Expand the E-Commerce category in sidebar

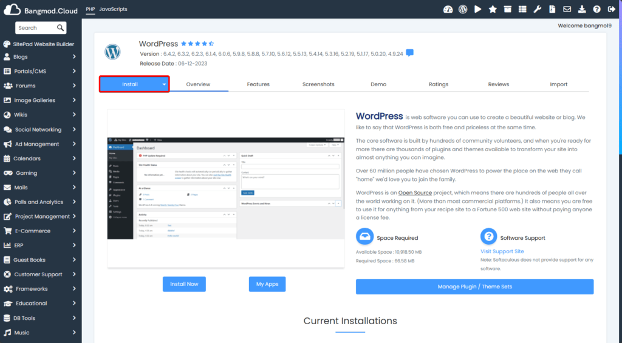coord(74,231)
